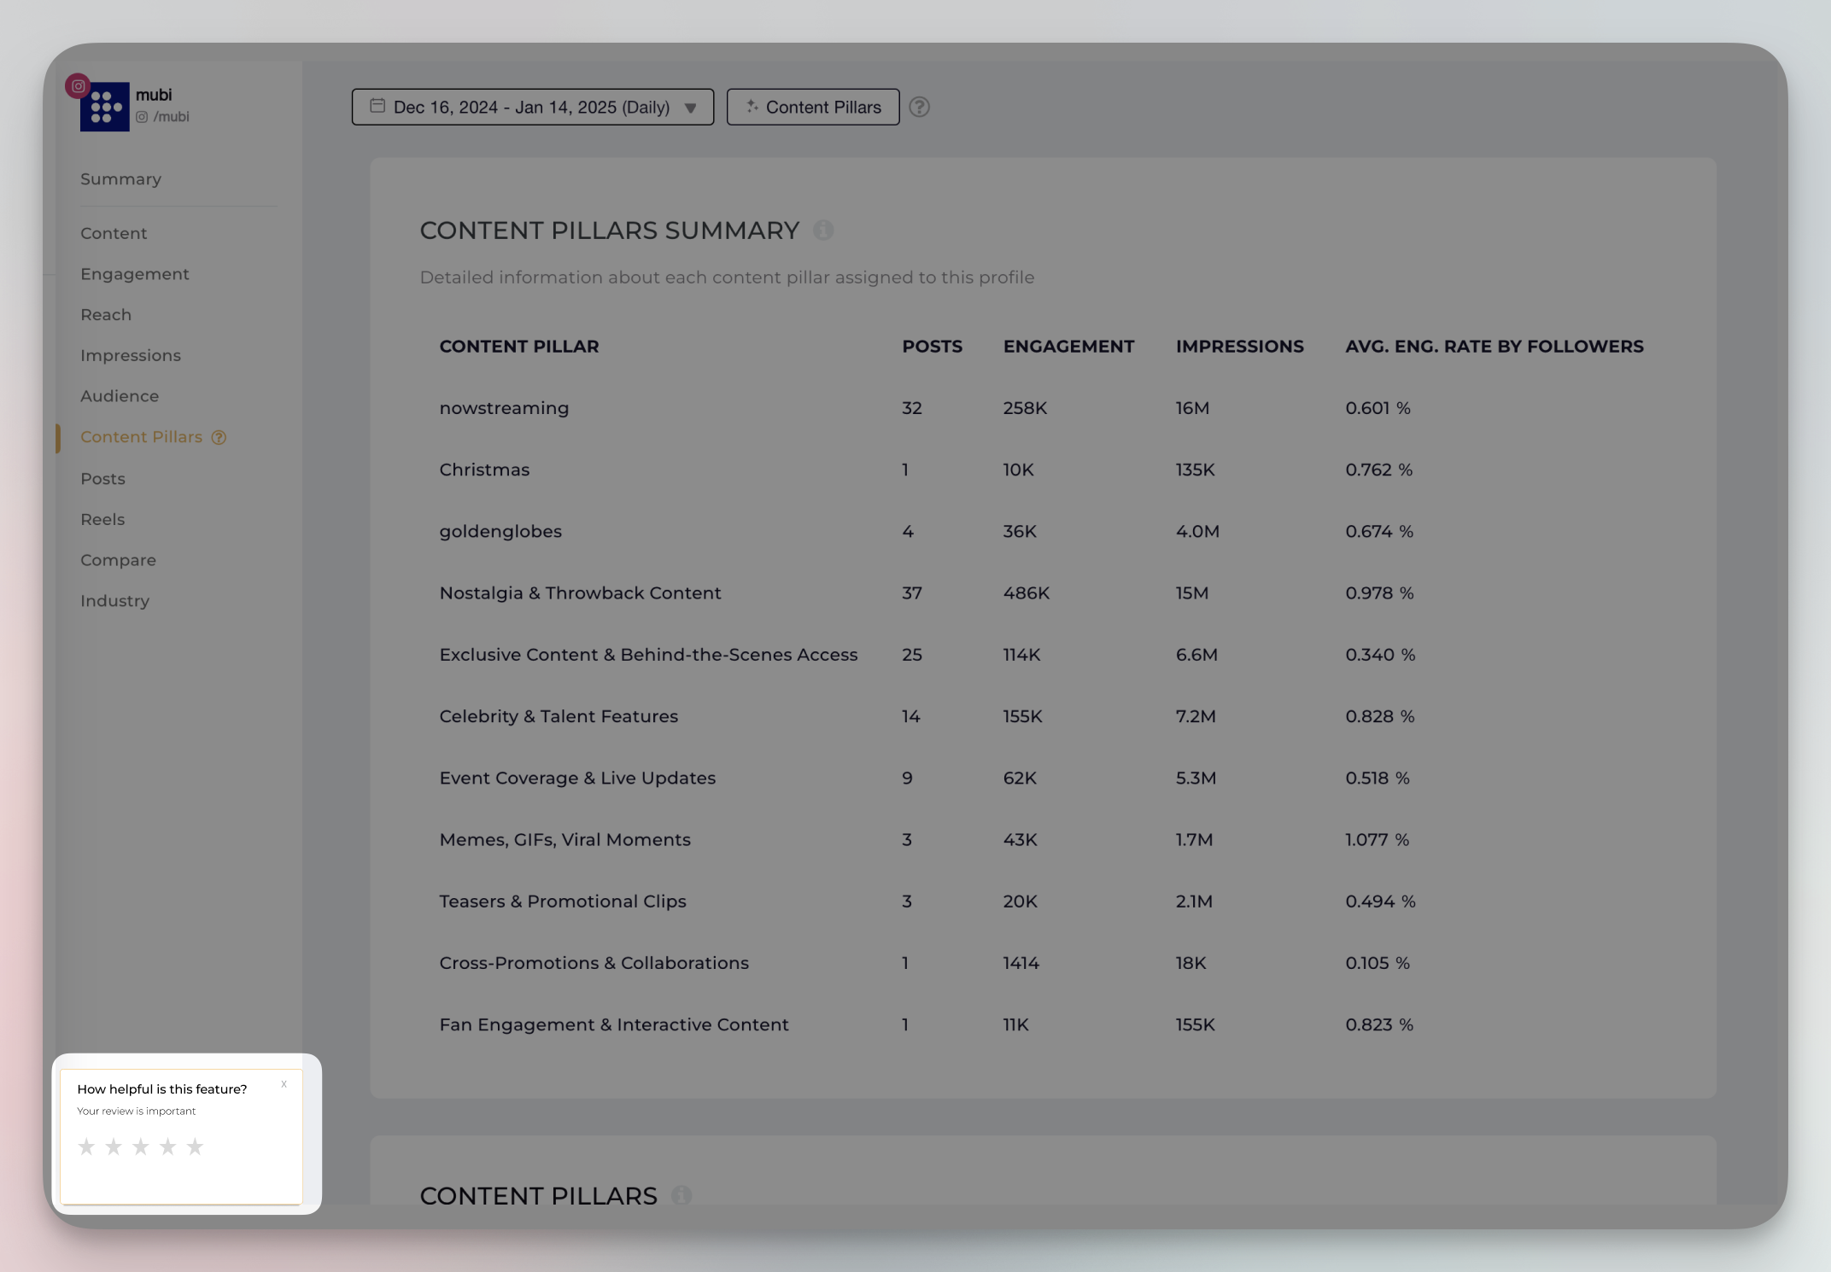Rate the feature one star
Viewport: 1831px width, 1272px height.
86,1147
